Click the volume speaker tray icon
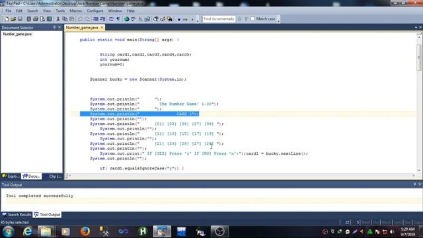The height and width of the screenshot is (238, 423). point(392,231)
